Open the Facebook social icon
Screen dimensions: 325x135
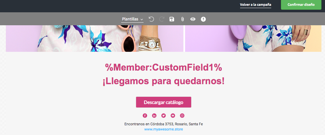pos(145,116)
